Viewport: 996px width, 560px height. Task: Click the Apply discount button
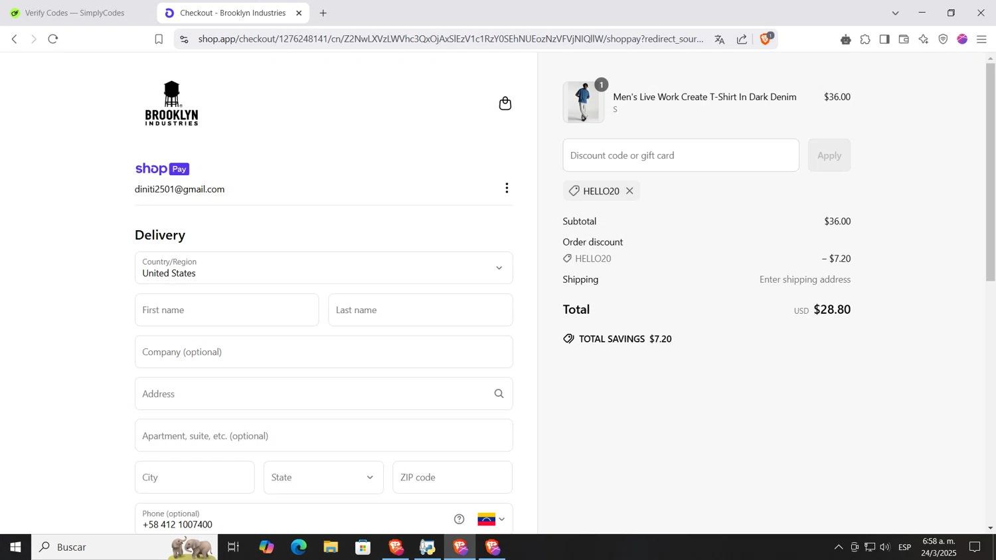(829, 155)
